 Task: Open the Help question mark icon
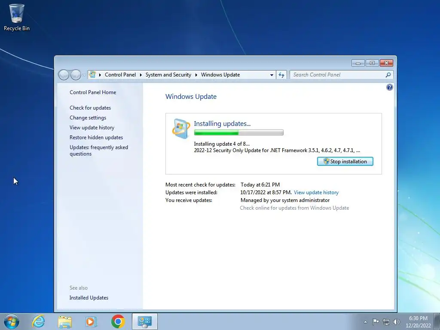389,87
